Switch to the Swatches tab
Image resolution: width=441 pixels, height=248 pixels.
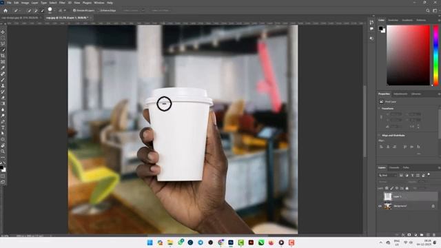click(x=393, y=20)
